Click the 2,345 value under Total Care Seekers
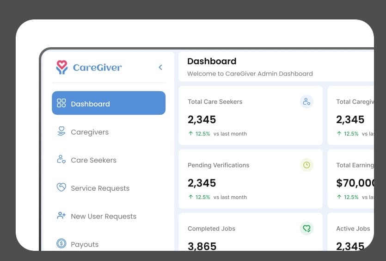386x261 pixels. click(x=202, y=119)
